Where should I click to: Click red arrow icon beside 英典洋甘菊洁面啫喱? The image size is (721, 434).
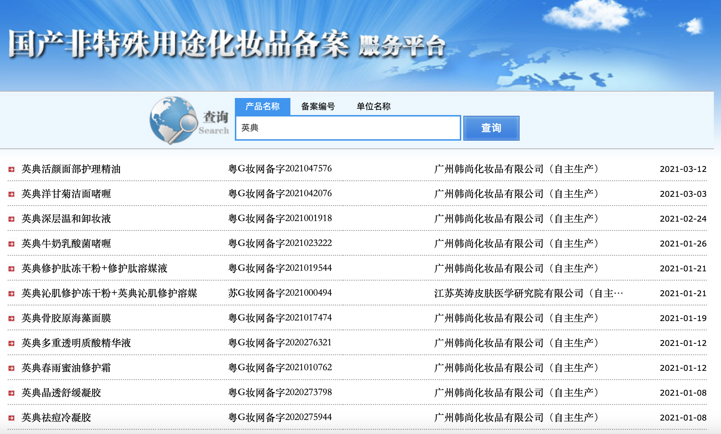tap(11, 194)
